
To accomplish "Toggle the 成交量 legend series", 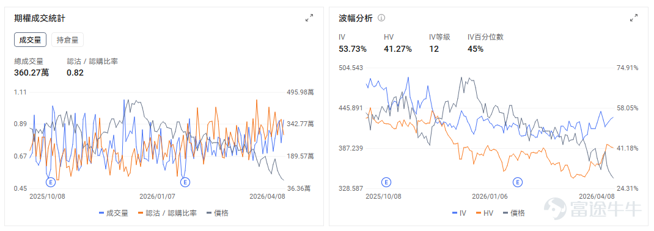I will [114, 213].
